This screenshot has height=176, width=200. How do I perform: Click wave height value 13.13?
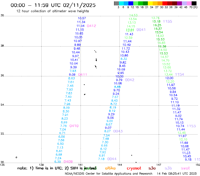tap(132, 22)
